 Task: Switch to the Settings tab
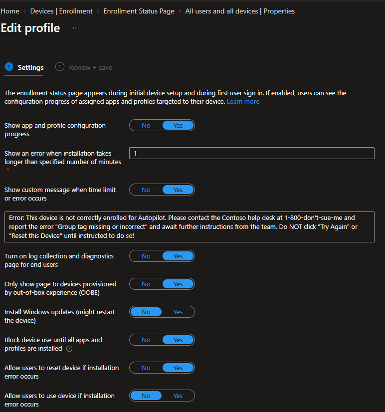pyautogui.click(x=30, y=67)
